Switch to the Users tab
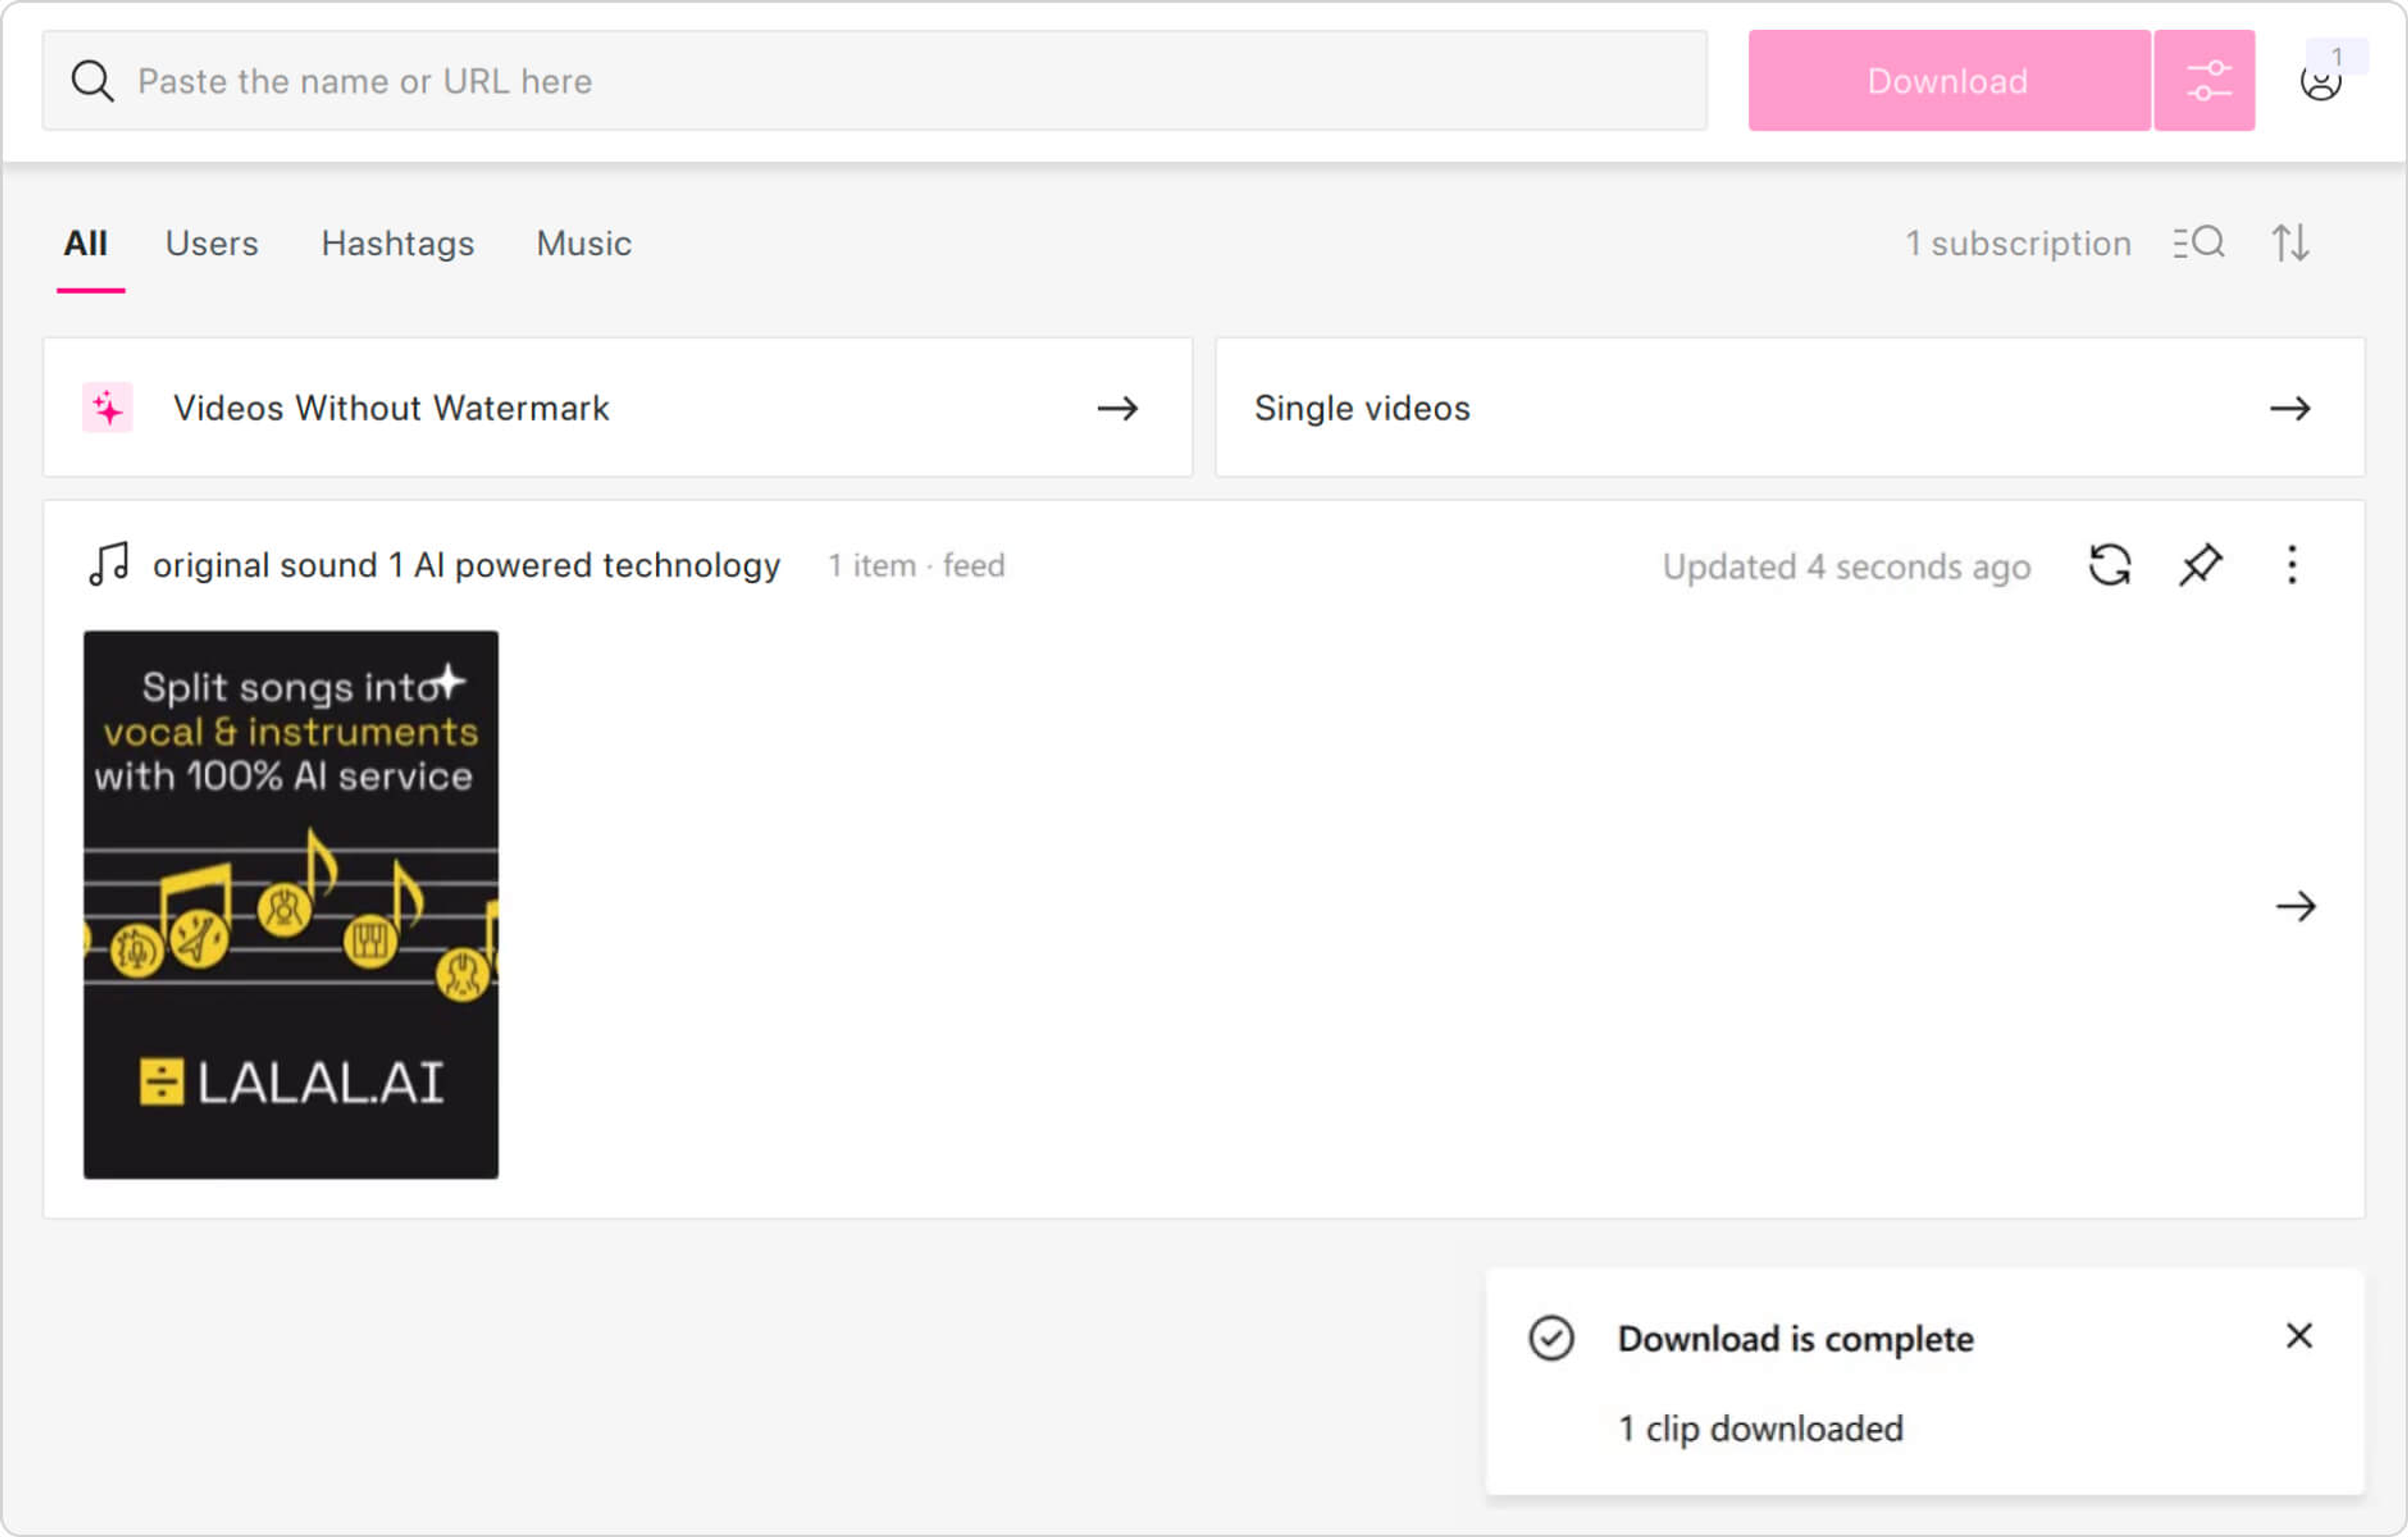The width and height of the screenshot is (2408, 1537). click(x=212, y=243)
